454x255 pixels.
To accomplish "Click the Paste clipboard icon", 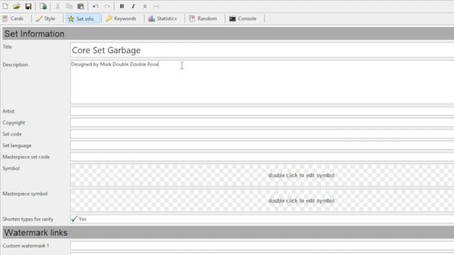I will coord(80,6).
